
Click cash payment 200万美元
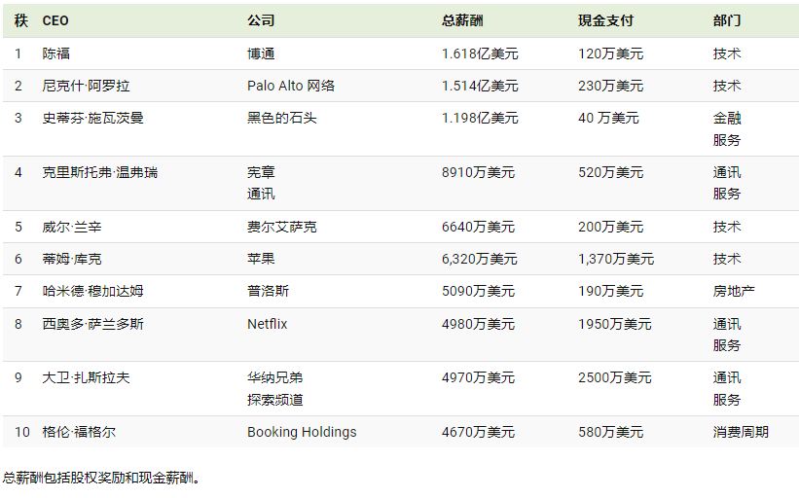610,227
